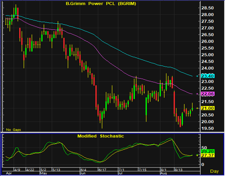Click the green 29.20 stochastic value label
Viewport: 225px width, 176px height.
pos(208,151)
